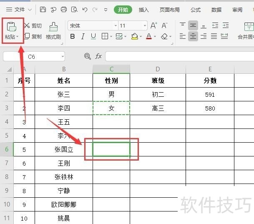Increase font size with A+ icon
254x224 pixels.
tap(154, 25)
